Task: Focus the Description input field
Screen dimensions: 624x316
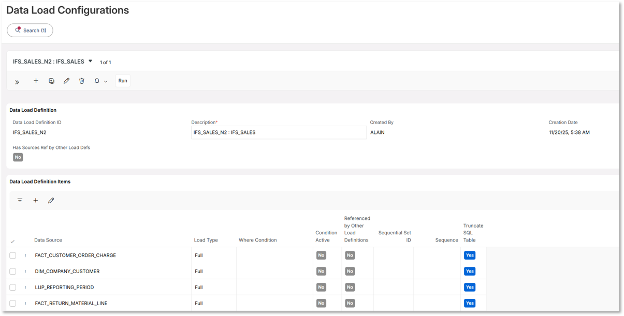Action: tap(279, 132)
